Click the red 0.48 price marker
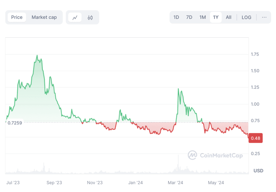The width and height of the screenshot is (276, 192). [x=256, y=138]
